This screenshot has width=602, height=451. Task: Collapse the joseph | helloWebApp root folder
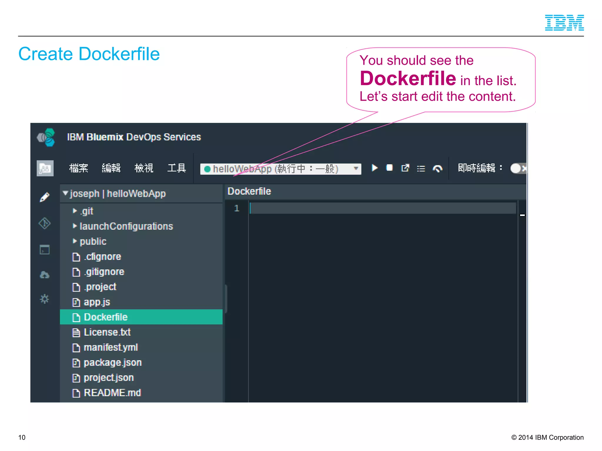[x=66, y=193]
